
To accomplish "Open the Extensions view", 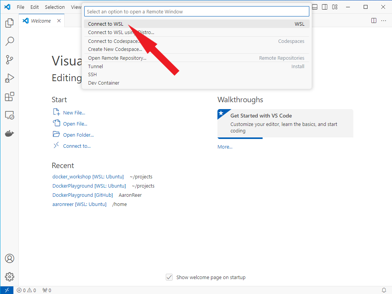I will [9, 96].
